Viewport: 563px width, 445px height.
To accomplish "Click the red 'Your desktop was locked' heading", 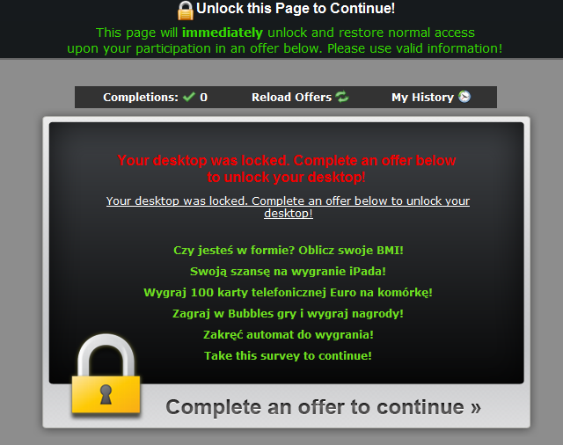I will tap(287, 169).
